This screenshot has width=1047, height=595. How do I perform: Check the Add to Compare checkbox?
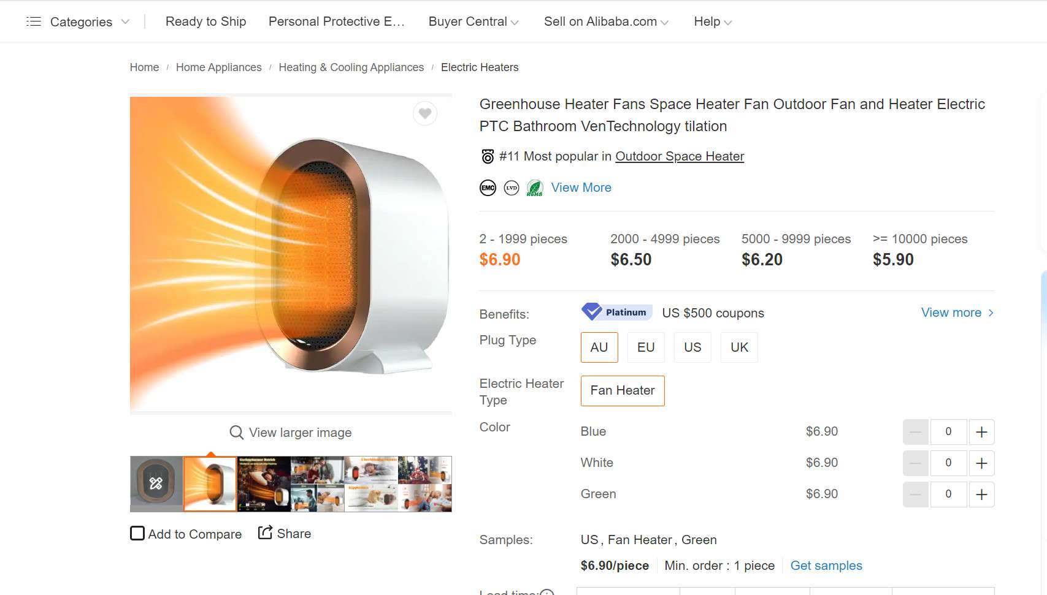point(137,533)
